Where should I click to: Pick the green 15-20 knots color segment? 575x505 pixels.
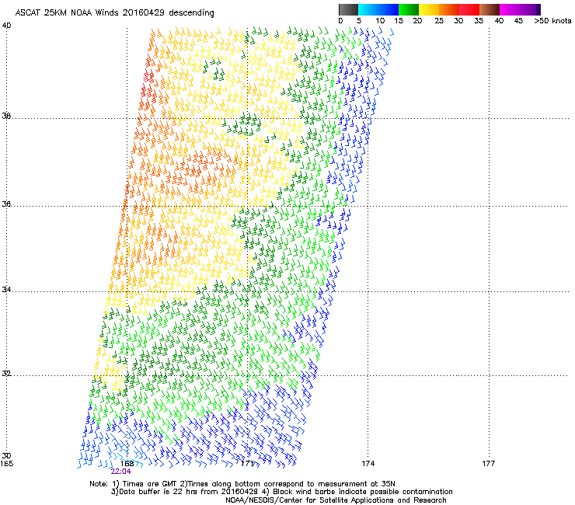point(409,9)
